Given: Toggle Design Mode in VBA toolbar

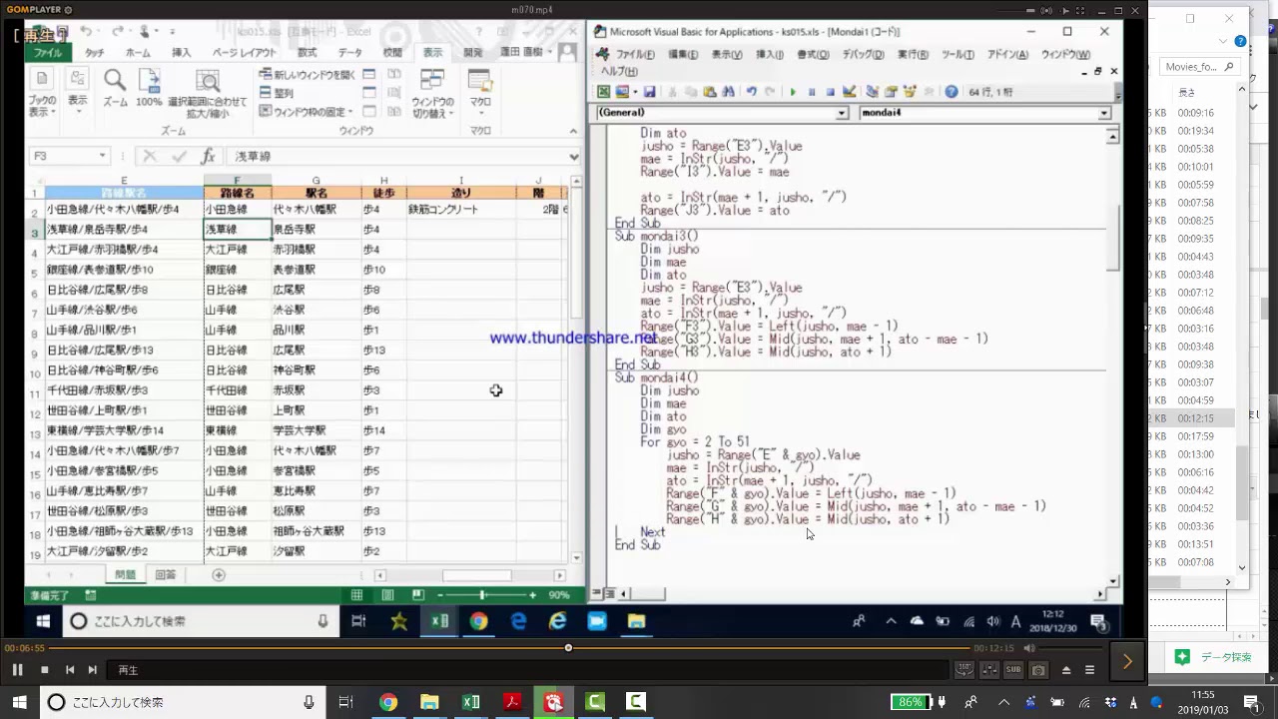Looking at the screenshot, I should click(850, 92).
